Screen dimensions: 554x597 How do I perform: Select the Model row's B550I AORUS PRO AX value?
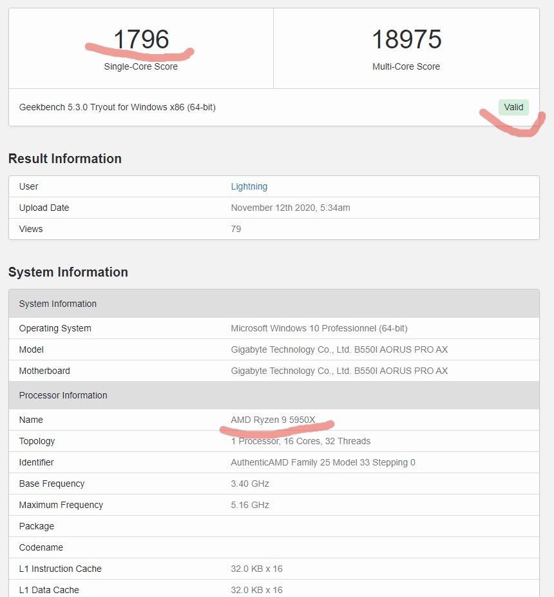(x=339, y=350)
